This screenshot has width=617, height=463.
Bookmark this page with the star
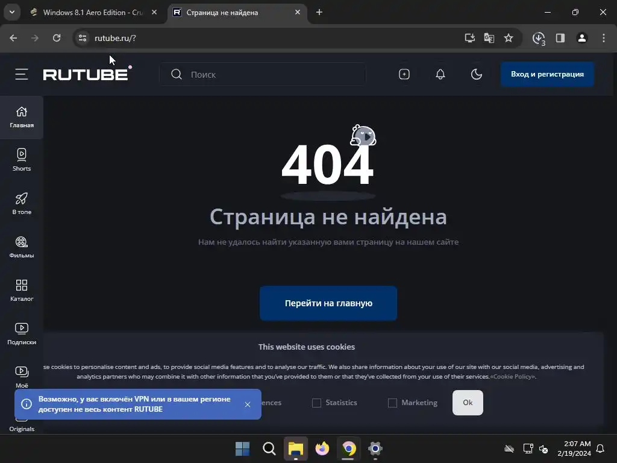(509, 38)
